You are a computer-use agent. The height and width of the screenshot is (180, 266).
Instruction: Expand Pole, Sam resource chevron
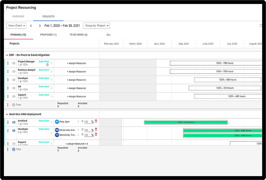[x=78, y=122]
